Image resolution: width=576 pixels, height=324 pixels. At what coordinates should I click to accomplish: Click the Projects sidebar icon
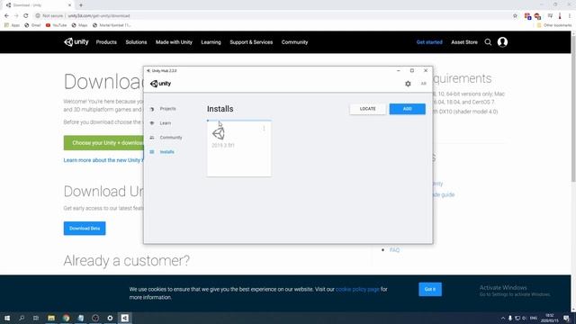point(152,109)
